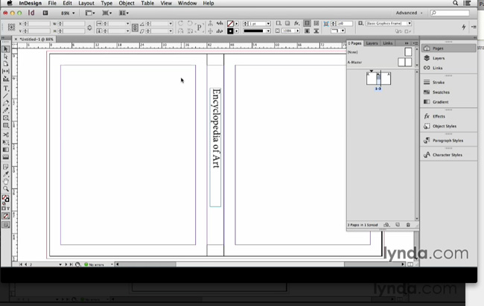Select the Rectangle tool

click(6, 125)
